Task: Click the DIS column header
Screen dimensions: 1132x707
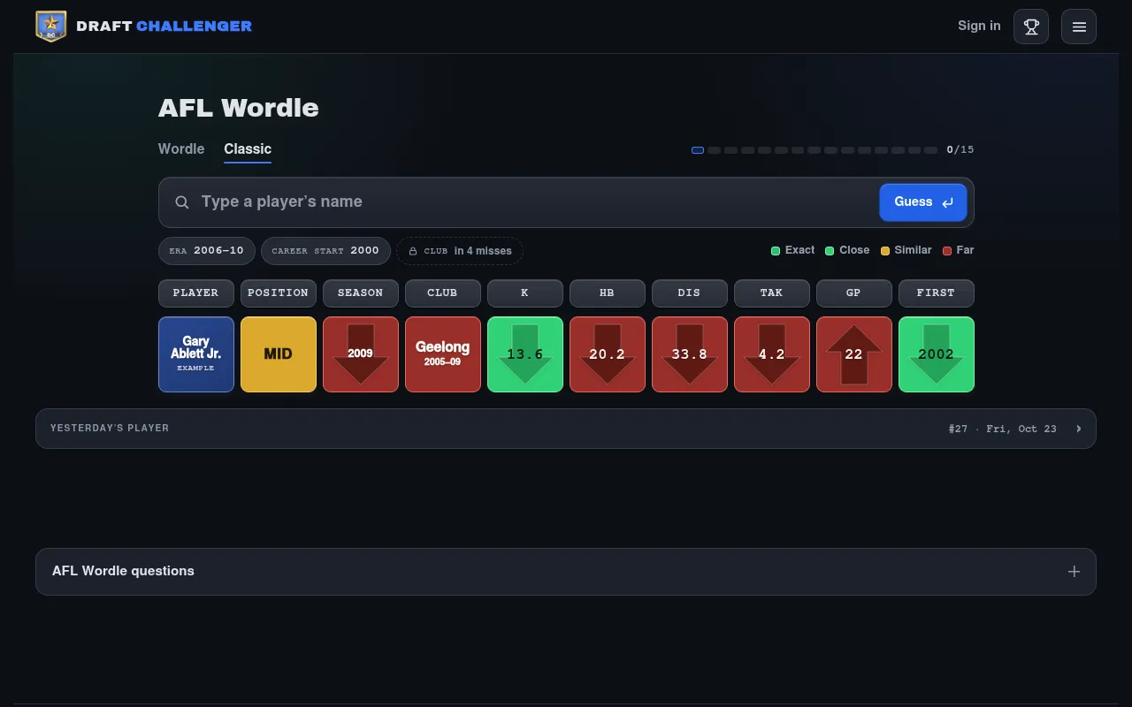Action: (x=690, y=293)
